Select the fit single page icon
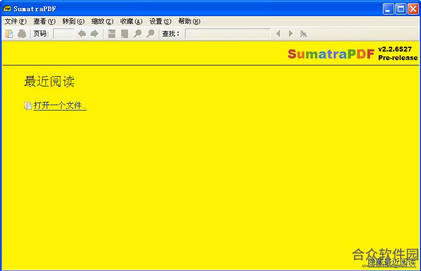This screenshot has width=421, height=271. click(x=124, y=34)
